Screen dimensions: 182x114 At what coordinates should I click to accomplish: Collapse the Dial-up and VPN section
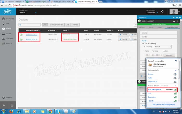(176, 70)
